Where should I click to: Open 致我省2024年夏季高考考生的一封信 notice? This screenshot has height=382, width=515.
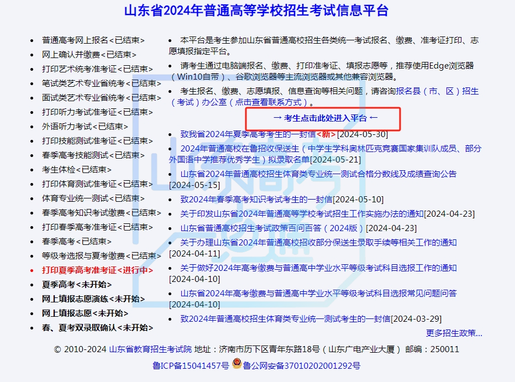pyautogui.click(x=248, y=134)
